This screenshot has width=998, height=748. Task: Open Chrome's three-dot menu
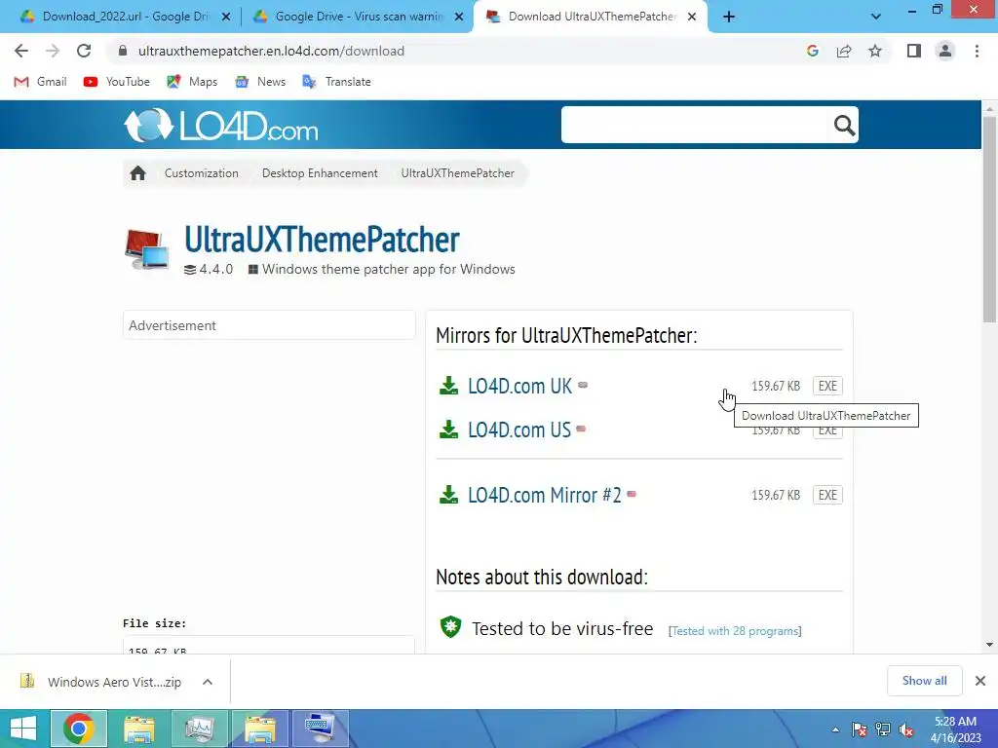977,51
